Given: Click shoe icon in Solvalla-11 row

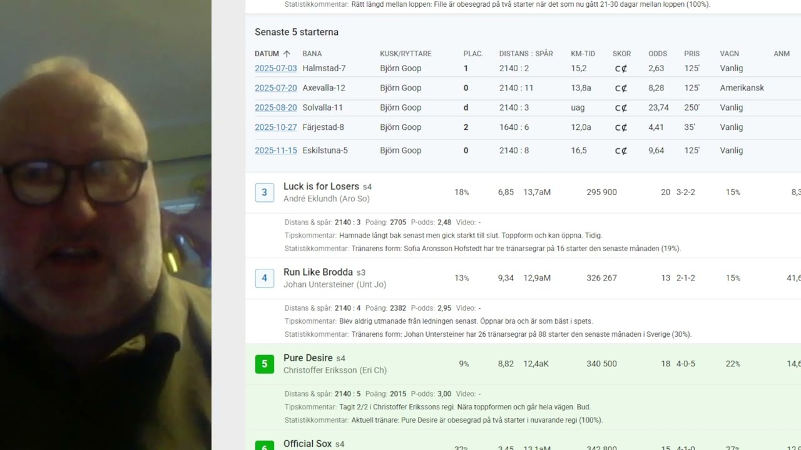Looking at the screenshot, I should pyautogui.click(x=621, y=108).
